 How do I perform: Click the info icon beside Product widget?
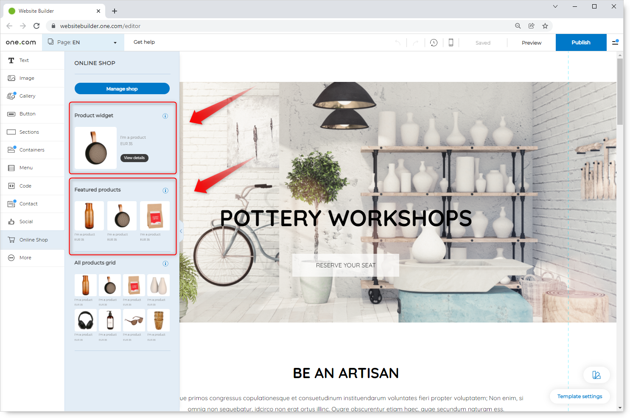coord(165,116)
